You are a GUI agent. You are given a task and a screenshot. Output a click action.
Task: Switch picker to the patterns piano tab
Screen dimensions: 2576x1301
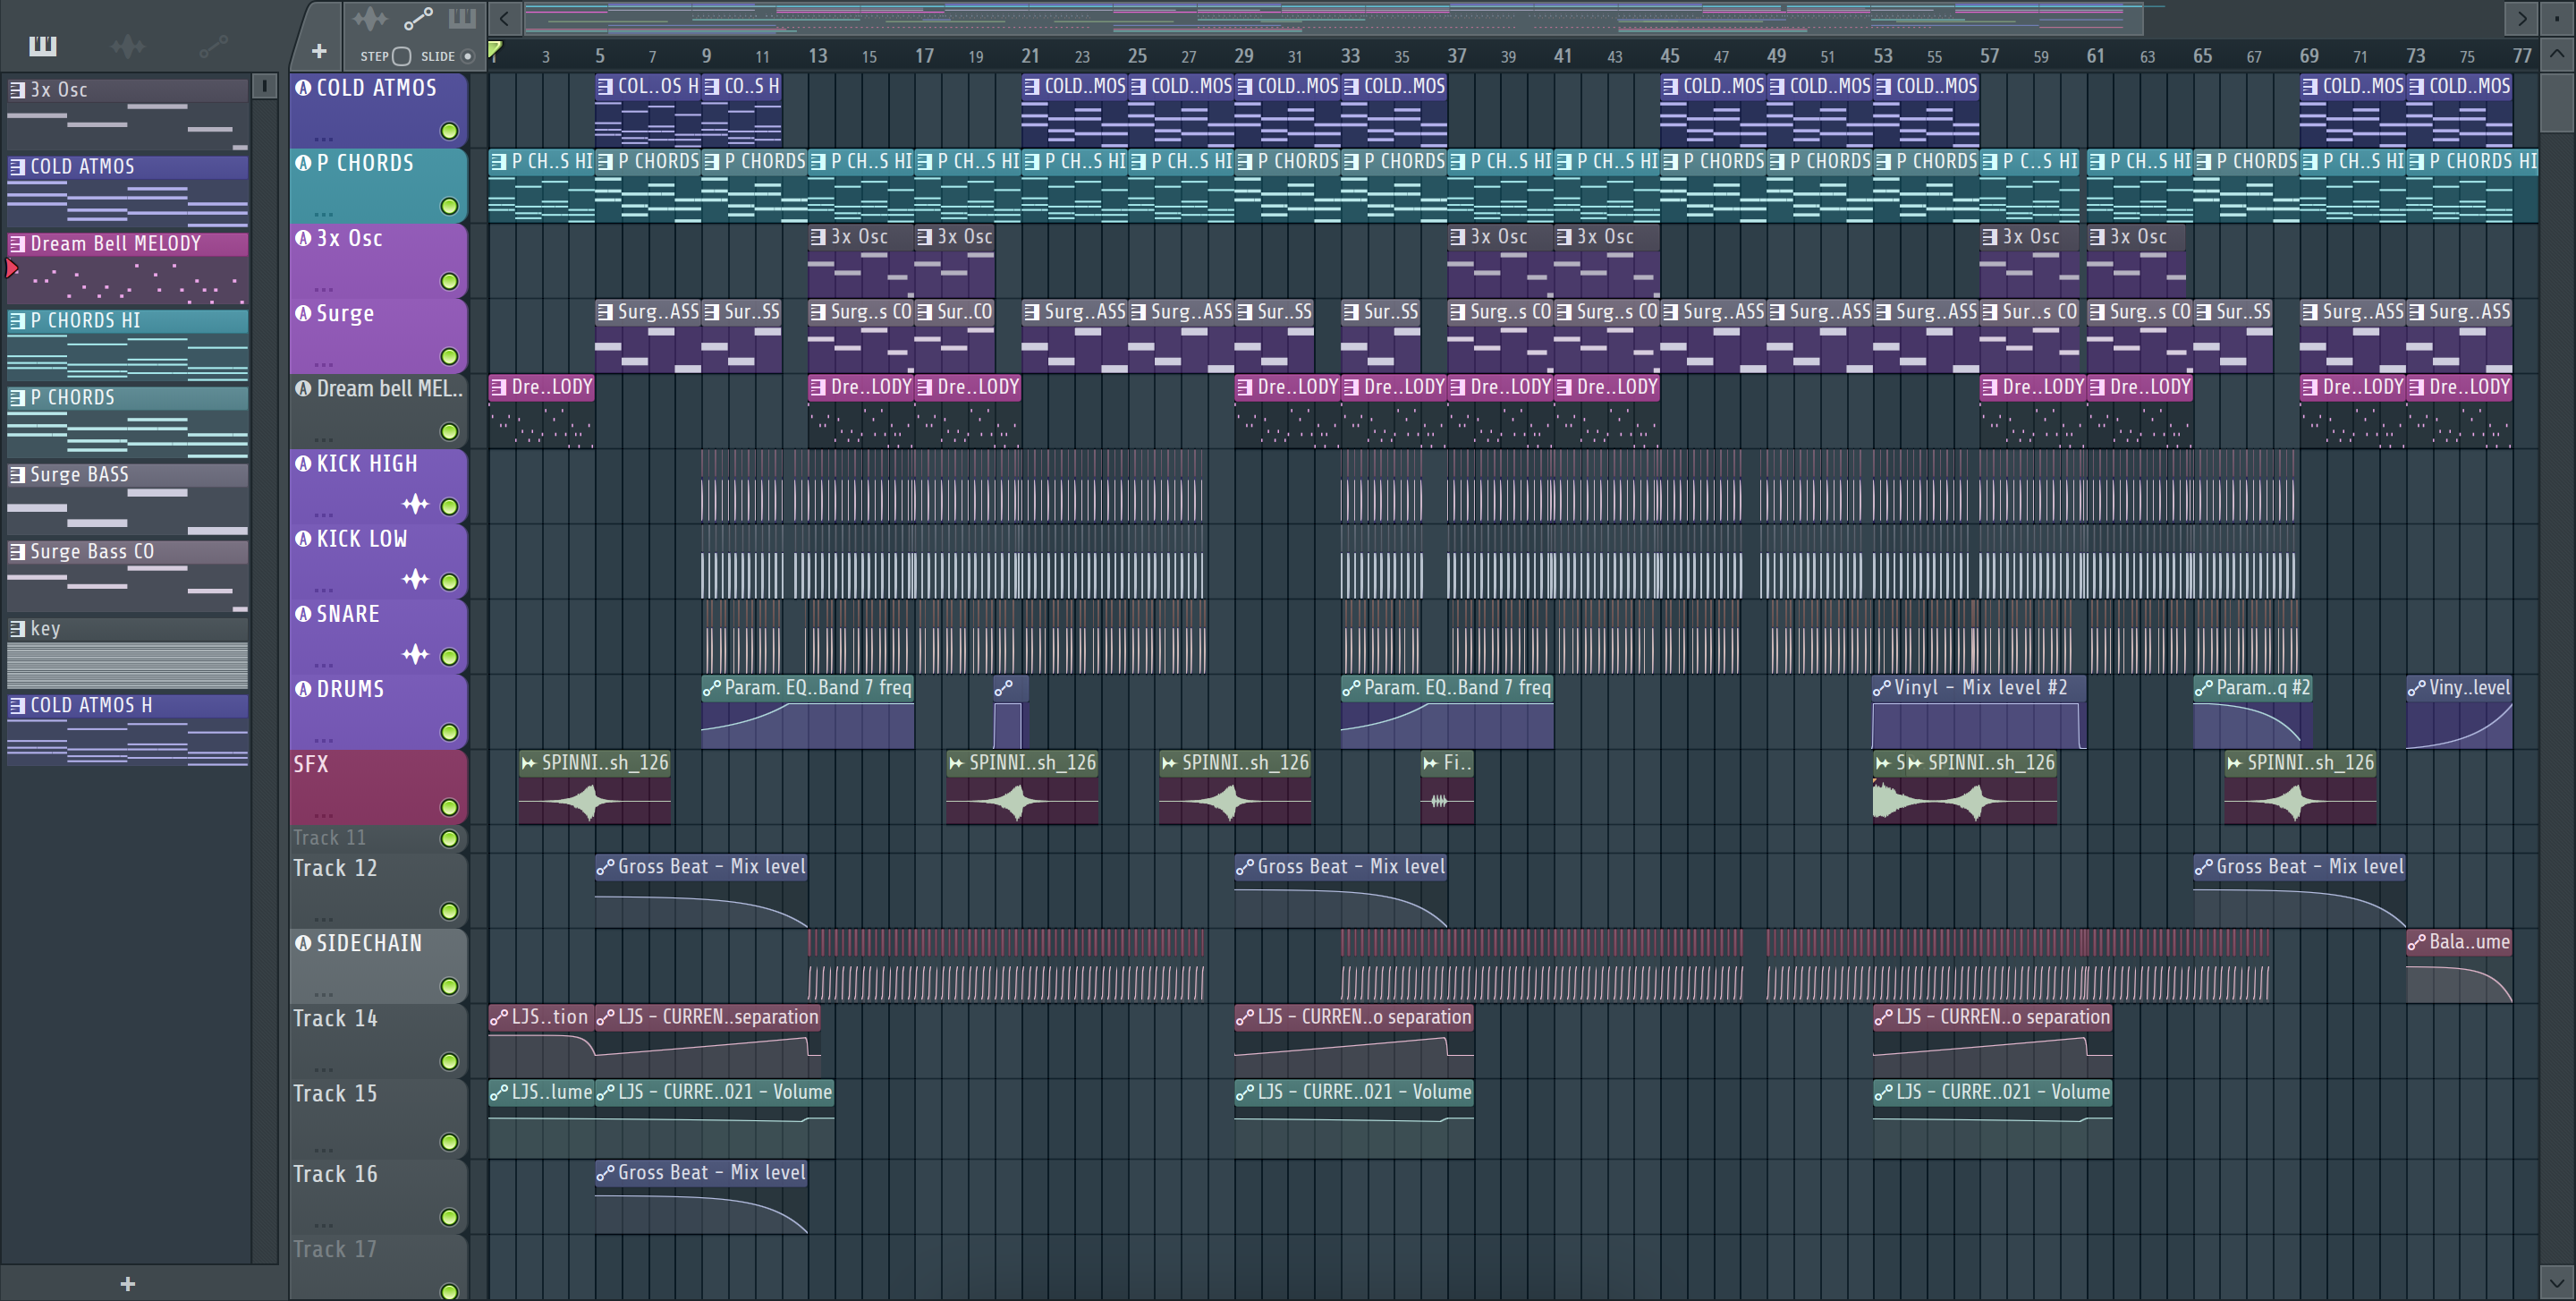point(43,46)
